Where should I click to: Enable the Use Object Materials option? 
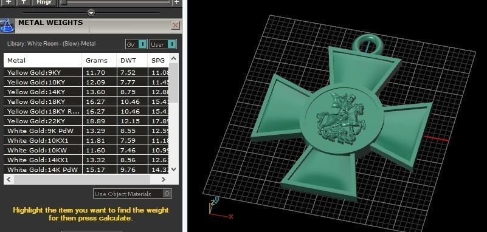pyautogui.click(x=133, y=194)
